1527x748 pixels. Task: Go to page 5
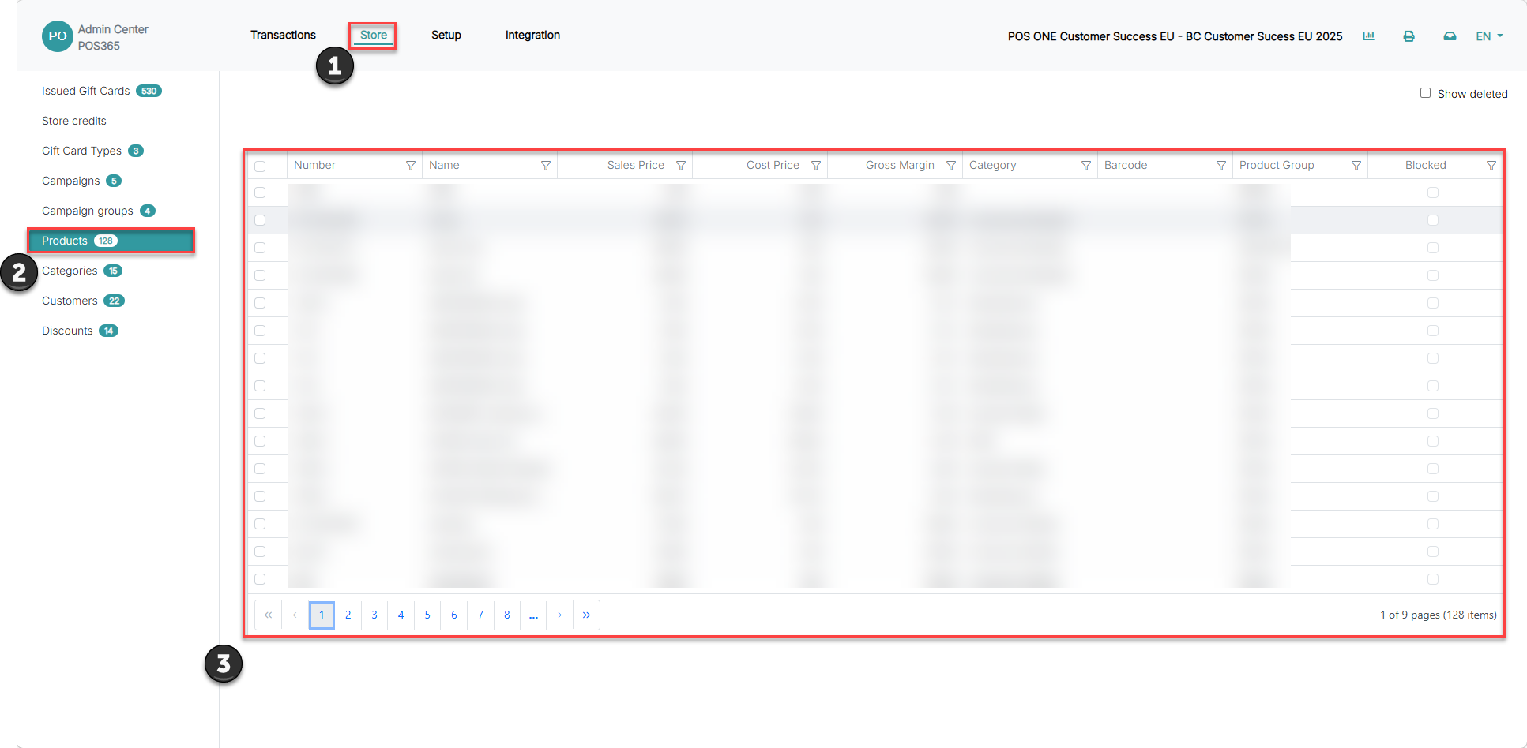coord(427,615)
